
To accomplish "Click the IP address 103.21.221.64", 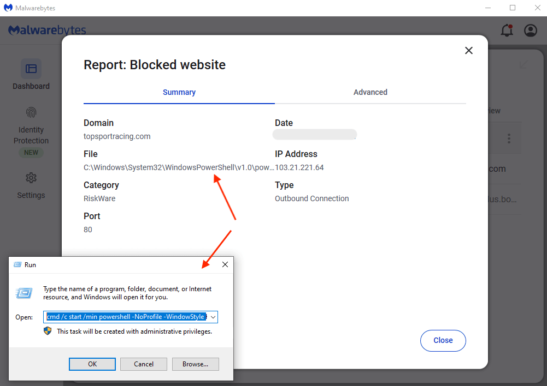I will [299, 167].
